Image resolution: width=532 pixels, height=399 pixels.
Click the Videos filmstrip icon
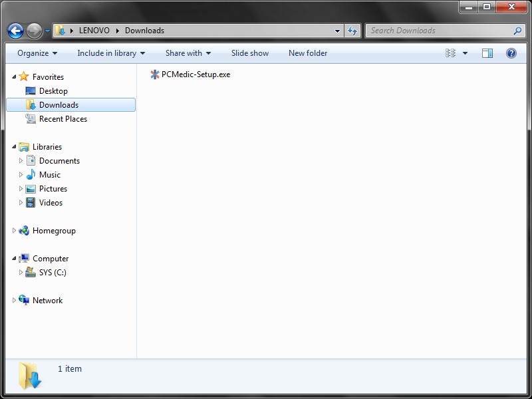pyautogui.click(x=31, y=203)
